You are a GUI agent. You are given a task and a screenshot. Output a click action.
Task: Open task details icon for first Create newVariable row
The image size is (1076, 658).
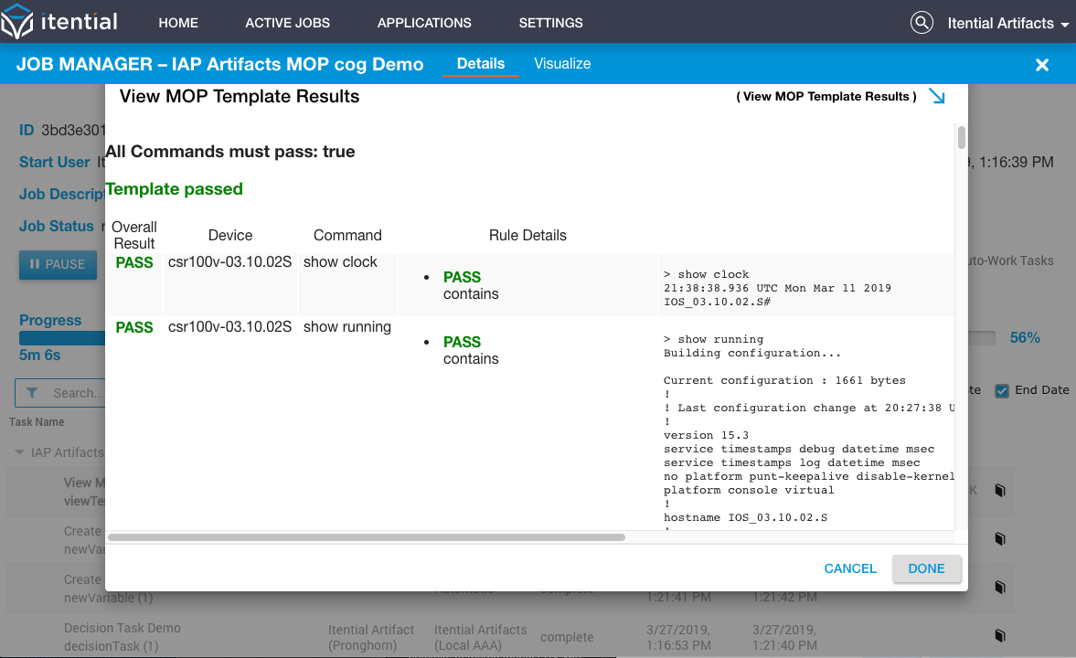tap(1000, 538)
